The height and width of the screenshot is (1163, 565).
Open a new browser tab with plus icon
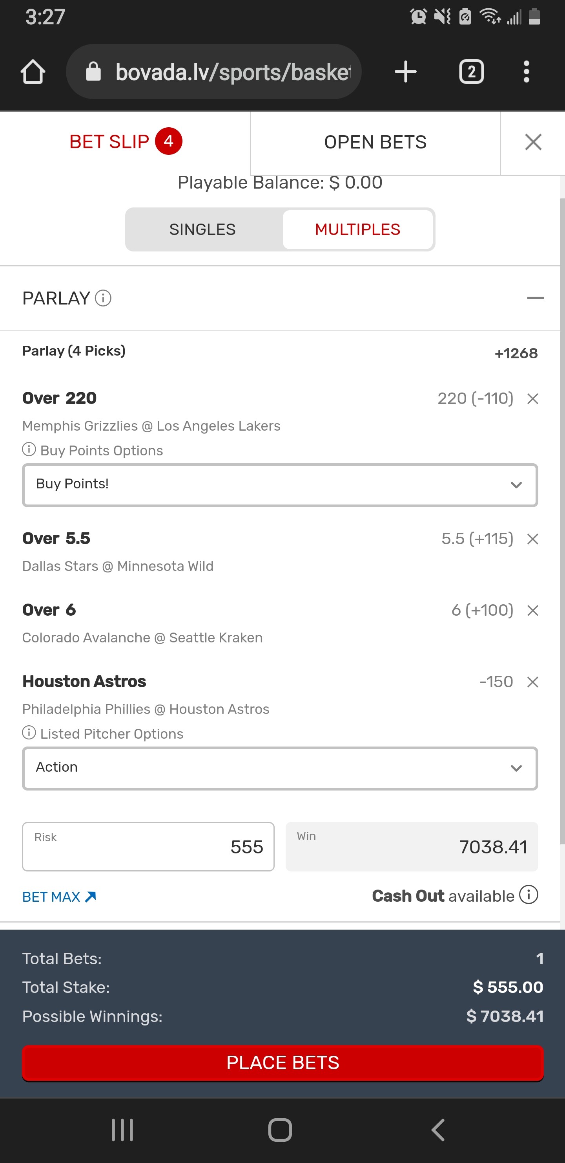click(405, 72)
